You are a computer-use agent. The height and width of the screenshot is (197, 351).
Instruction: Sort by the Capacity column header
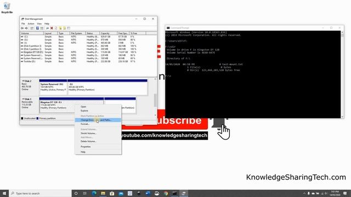point(109,33)
